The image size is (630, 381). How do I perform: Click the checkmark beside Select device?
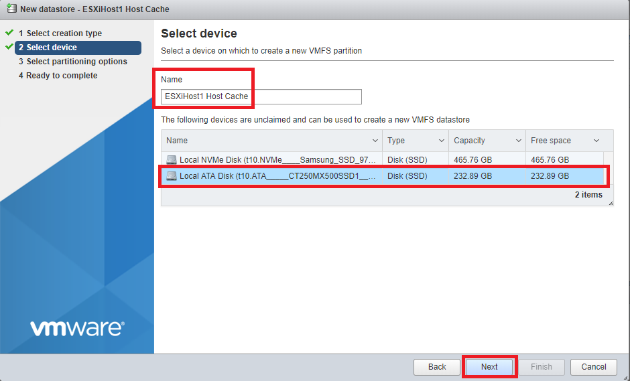pos(9,47)
